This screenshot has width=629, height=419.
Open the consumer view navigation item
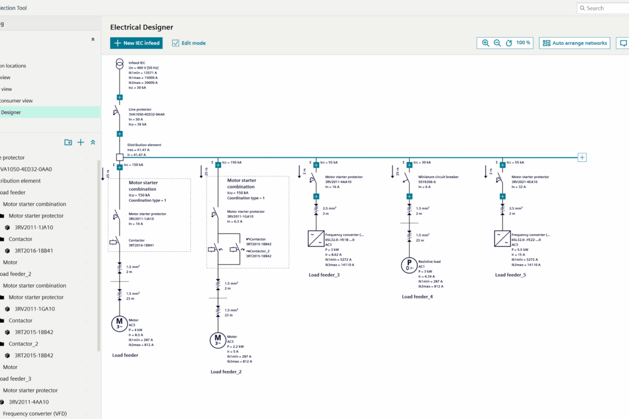tap(16, 101)
